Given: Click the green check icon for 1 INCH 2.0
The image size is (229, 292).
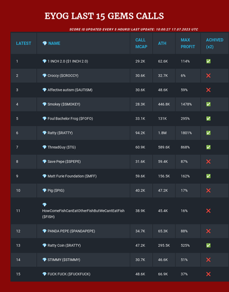Looking at the screenshot, I should pos(209,61).
